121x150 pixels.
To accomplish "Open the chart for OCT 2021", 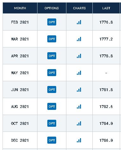I will pyautogui.click(x=79, y=124).
